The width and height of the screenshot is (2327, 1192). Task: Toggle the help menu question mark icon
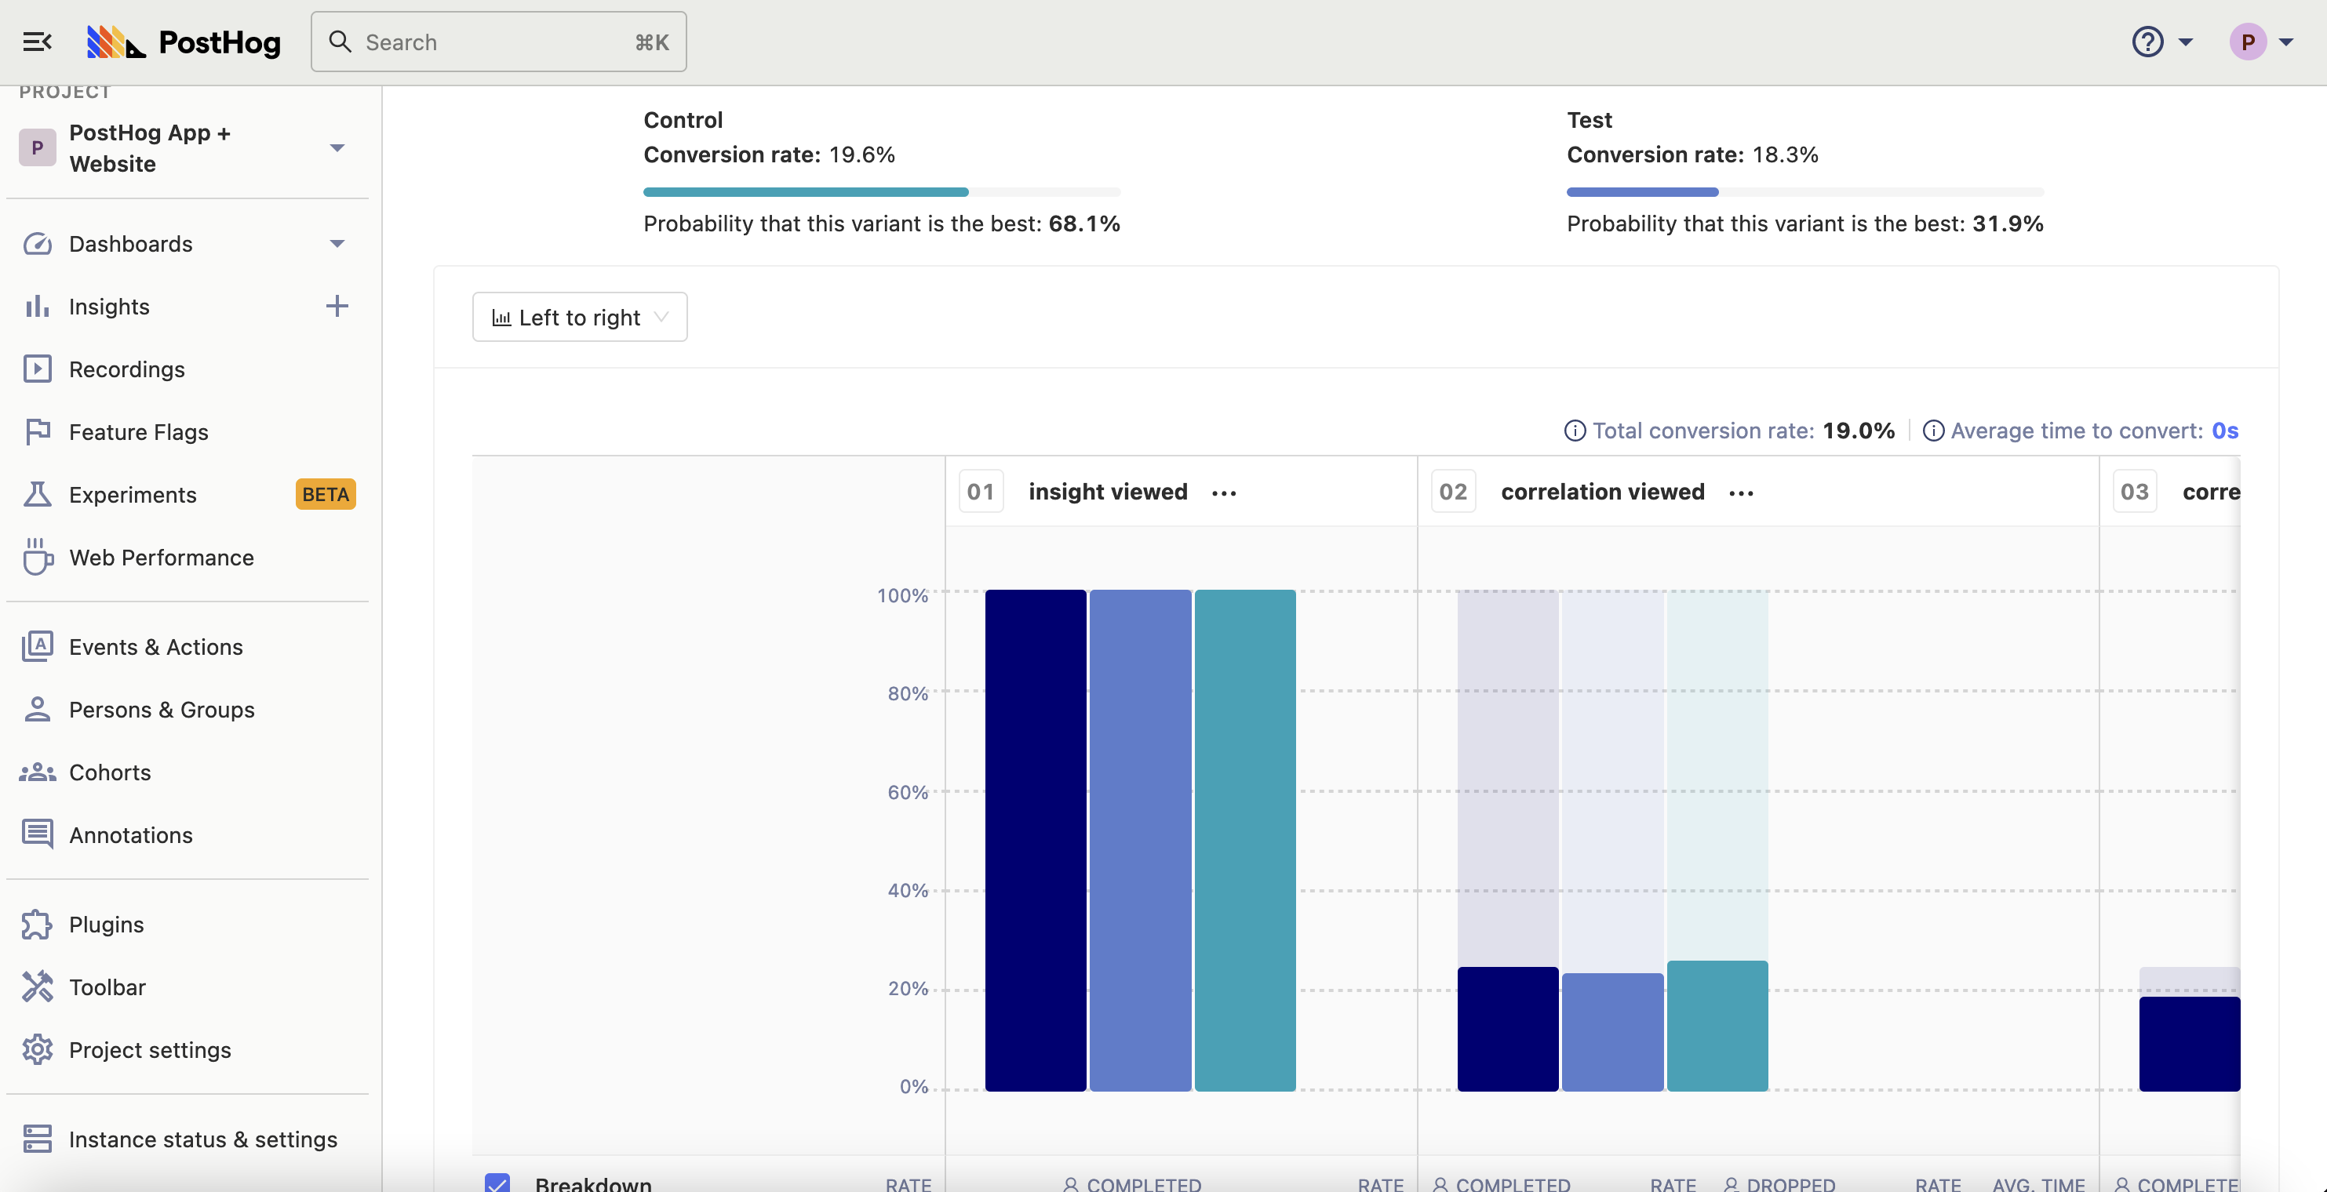[2147, 41]
